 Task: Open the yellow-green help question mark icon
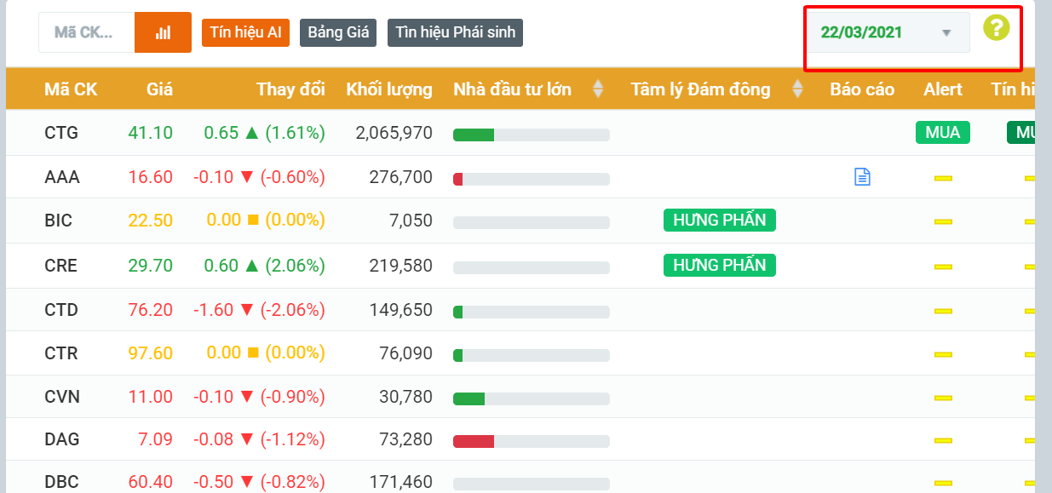(996, 27)
